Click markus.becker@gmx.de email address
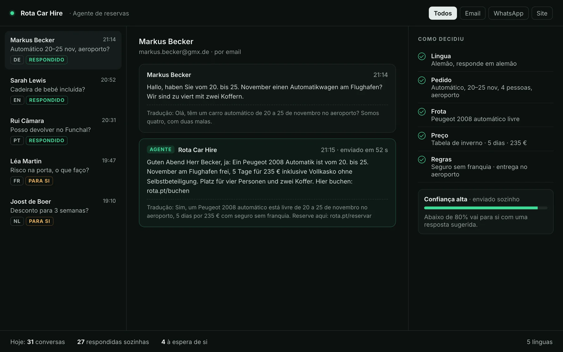Image resolution: width=563 pixels, height=352 pixels. 174,52
